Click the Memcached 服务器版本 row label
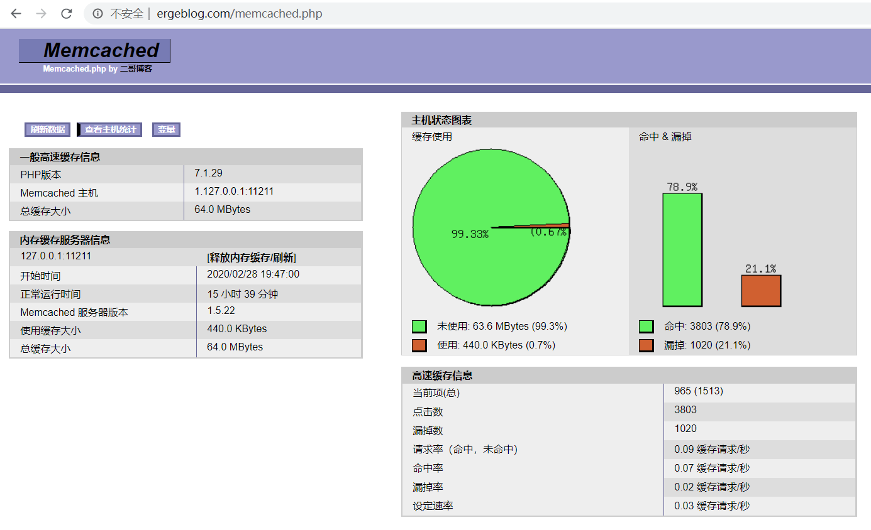Image resolution: width=871 pixels, height=530 pixels. coord(74,313)
